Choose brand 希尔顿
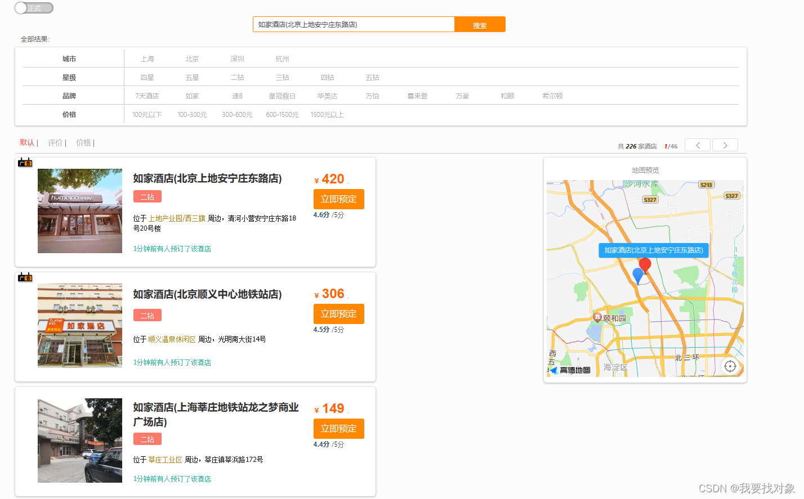The height and width of the screenshot is (499, 804). pyautogui.click(x=553, y=96)
